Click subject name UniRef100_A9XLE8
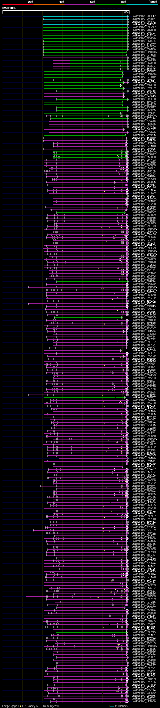The height and width of the screenshot is (708, 160). pos(143,85)
